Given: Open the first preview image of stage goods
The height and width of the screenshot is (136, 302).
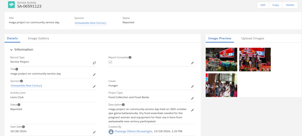Looking at the screenshot, I should [221, 59].
